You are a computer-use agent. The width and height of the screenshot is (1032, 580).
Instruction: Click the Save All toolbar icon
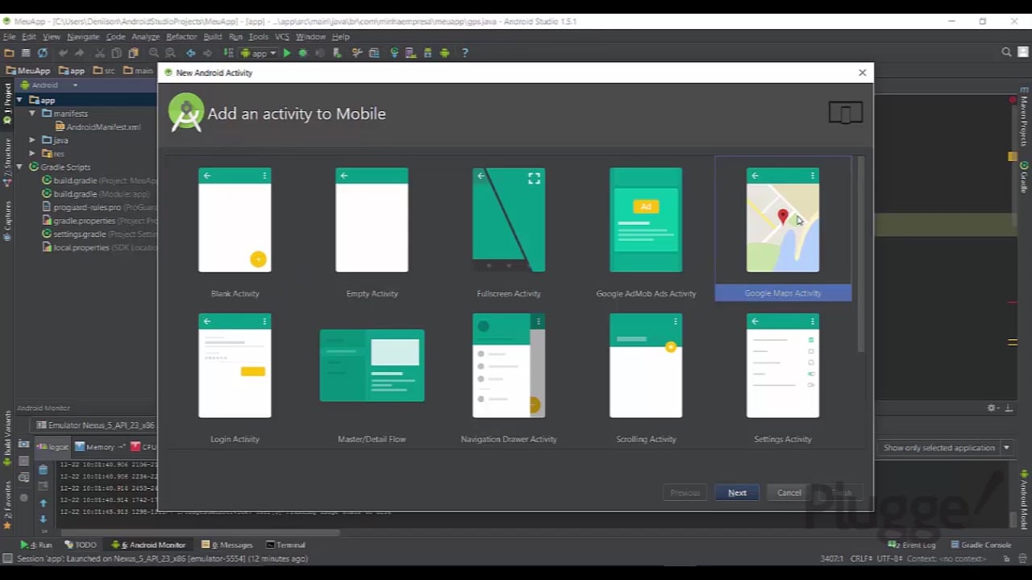click(x=26, y=53)
